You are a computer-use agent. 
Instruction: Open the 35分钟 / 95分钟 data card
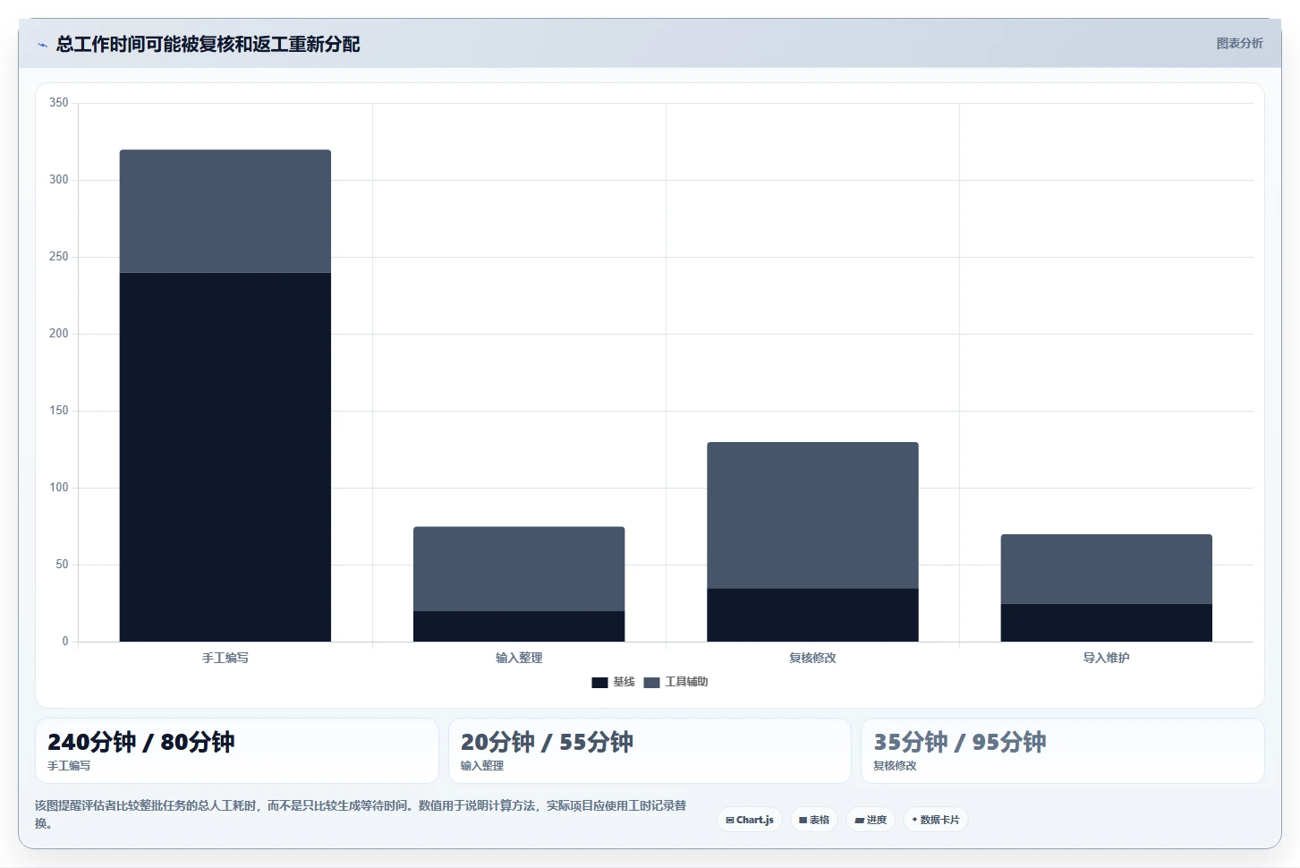[x=1063, y=751]
